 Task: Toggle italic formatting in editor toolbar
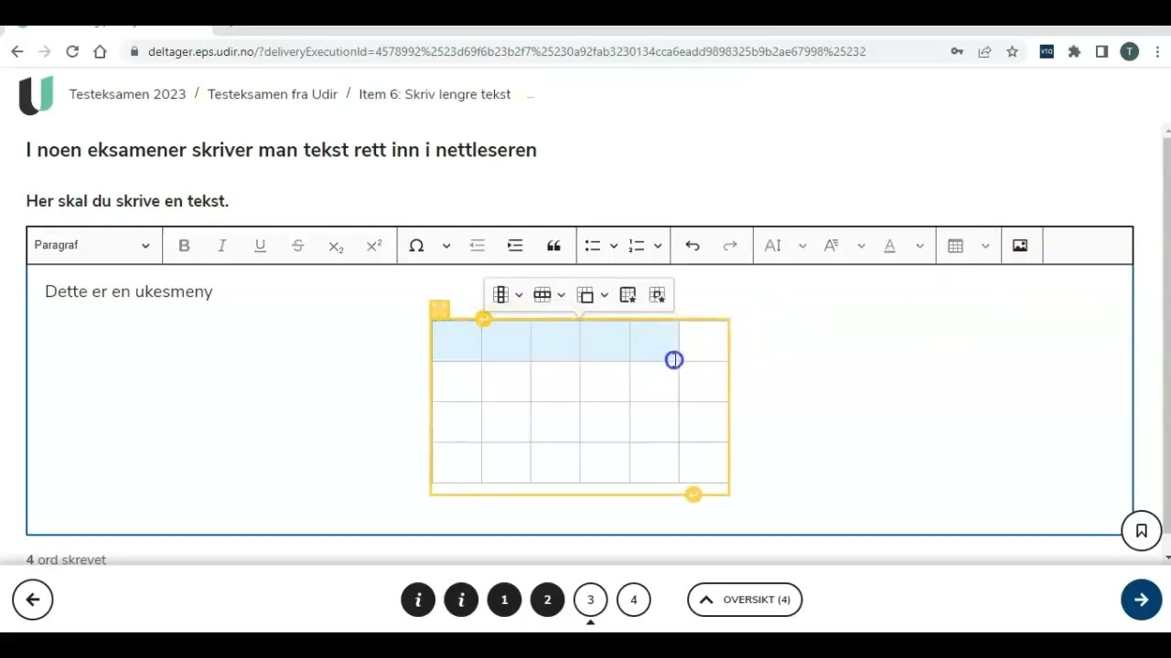click(221, 246)
